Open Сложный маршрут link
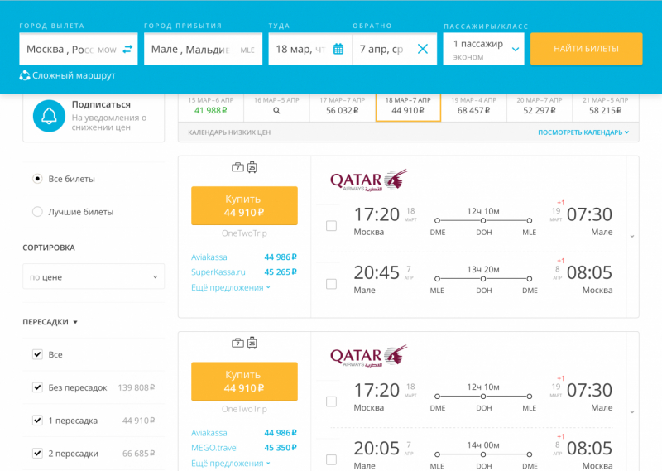 click(74, 75)
